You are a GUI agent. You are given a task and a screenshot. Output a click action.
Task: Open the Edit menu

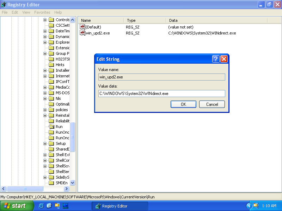(15, 12)
